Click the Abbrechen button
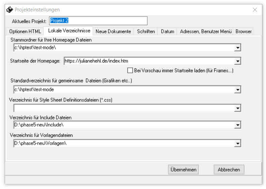The height and width of the screenshot is (189, 266). 229,170
